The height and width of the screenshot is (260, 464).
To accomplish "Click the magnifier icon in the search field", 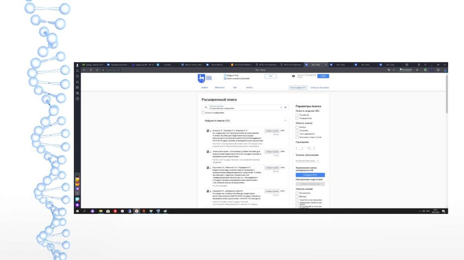I will (x=206, y=107).
